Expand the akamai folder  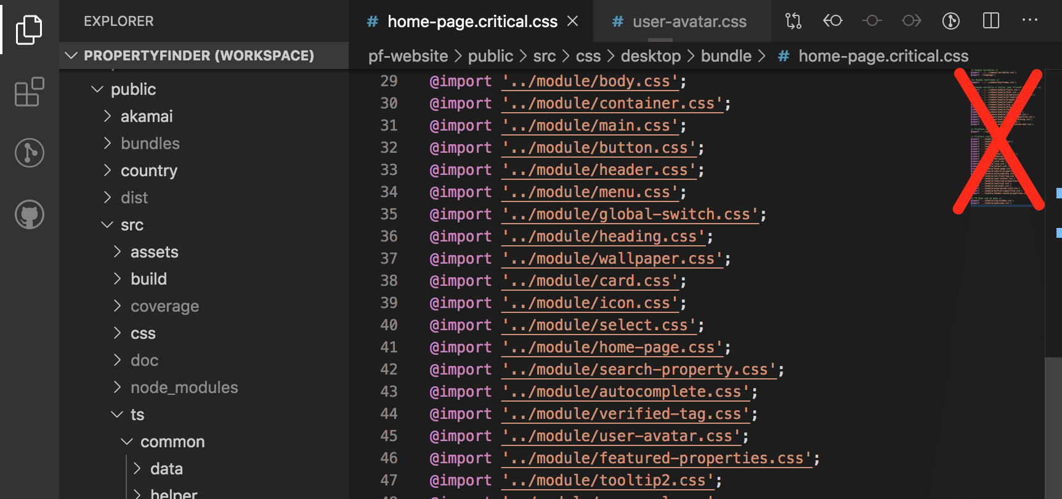click(x=146, y=116)
